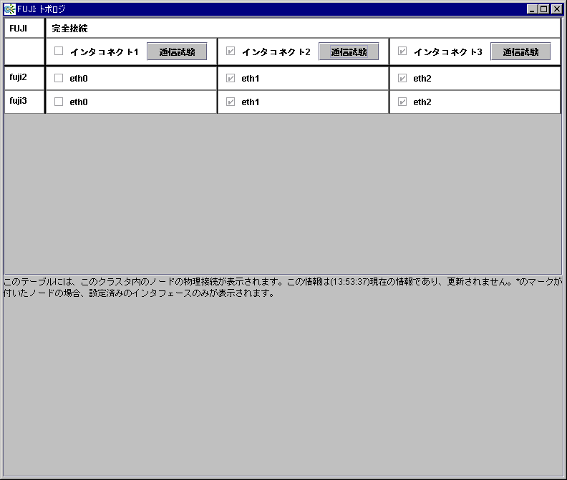Click eth1 label in fuji3 row
The width and height of the screenshot is (567, 480).
tap(251, 102)
